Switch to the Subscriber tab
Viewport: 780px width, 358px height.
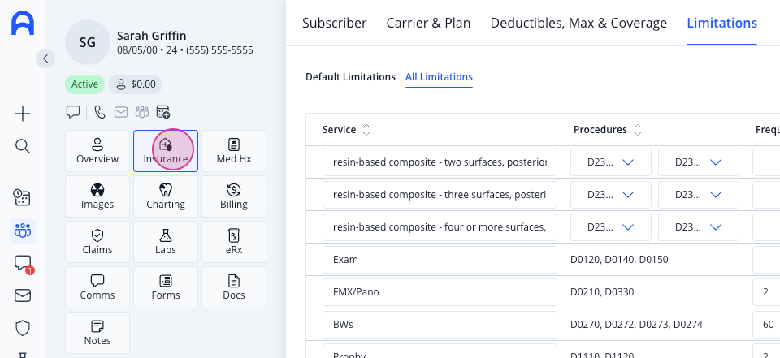(x=334, y=23)
